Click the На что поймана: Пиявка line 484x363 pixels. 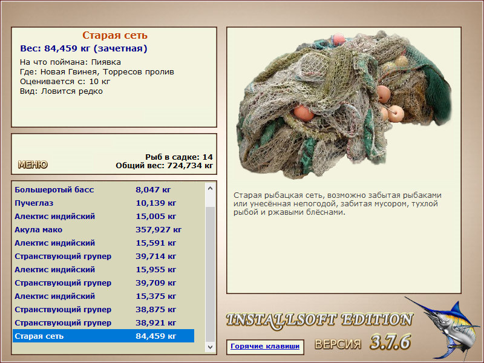click(70, 62)
